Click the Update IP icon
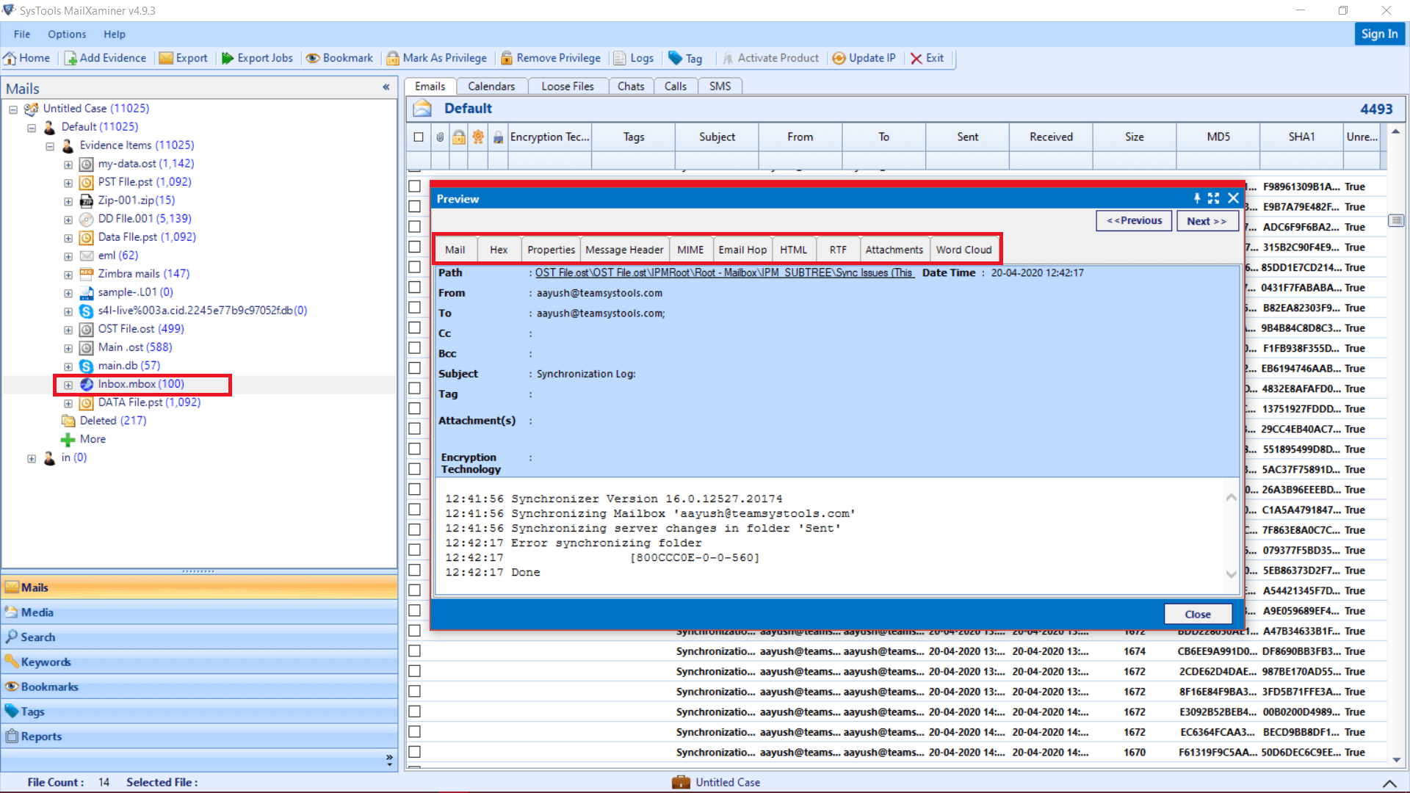This screenshot has width=1410, height=793. 839,58
